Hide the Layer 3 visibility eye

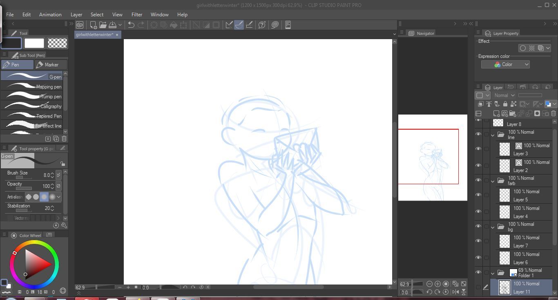click(x=478, y=149)
